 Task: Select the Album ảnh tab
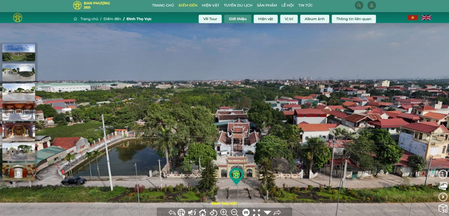314,19
